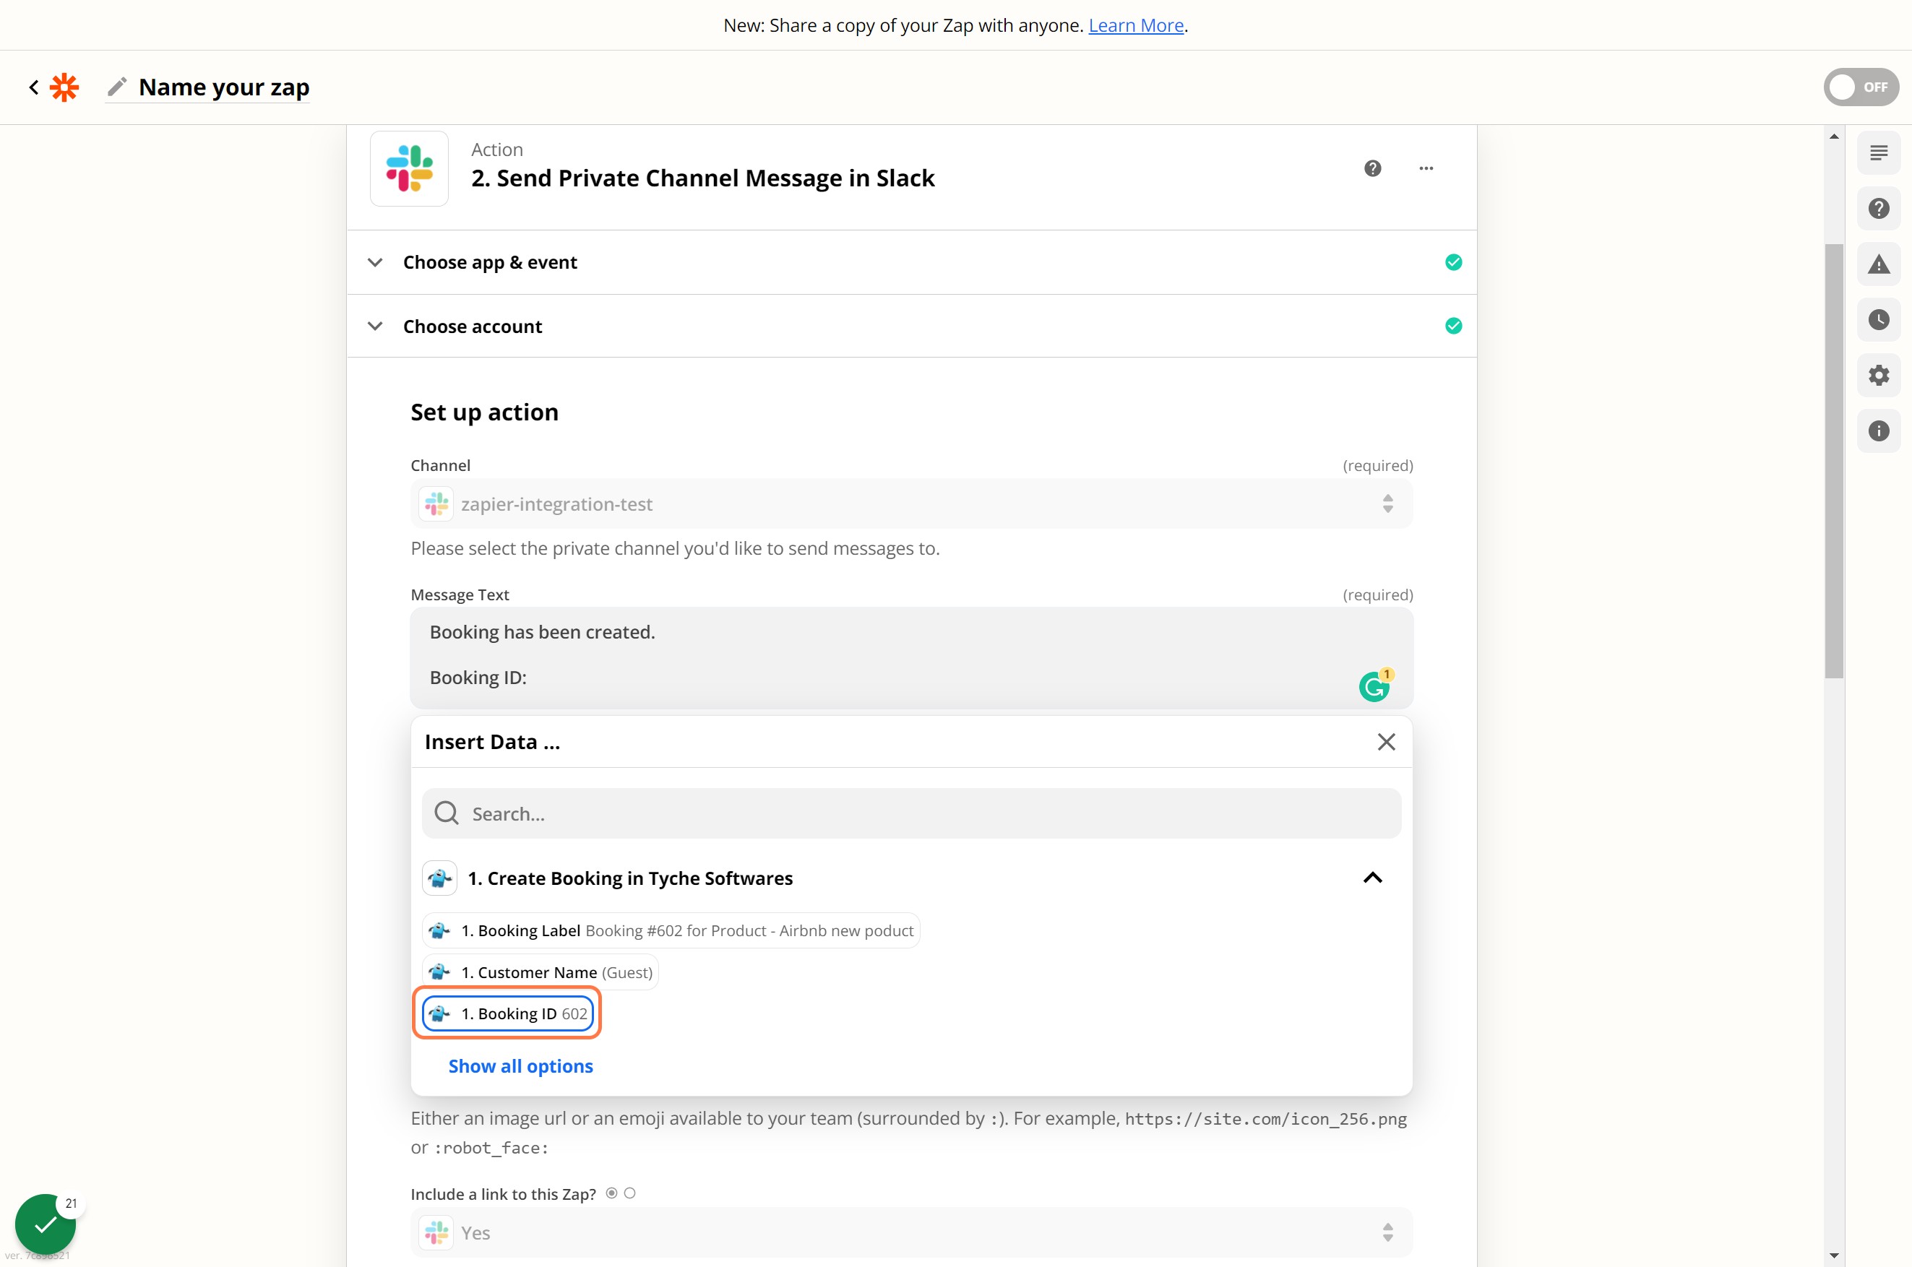This screenshot has height=1267, width=1912.
Task: Select second radio next to Include a link
Action: [629, 1193]
